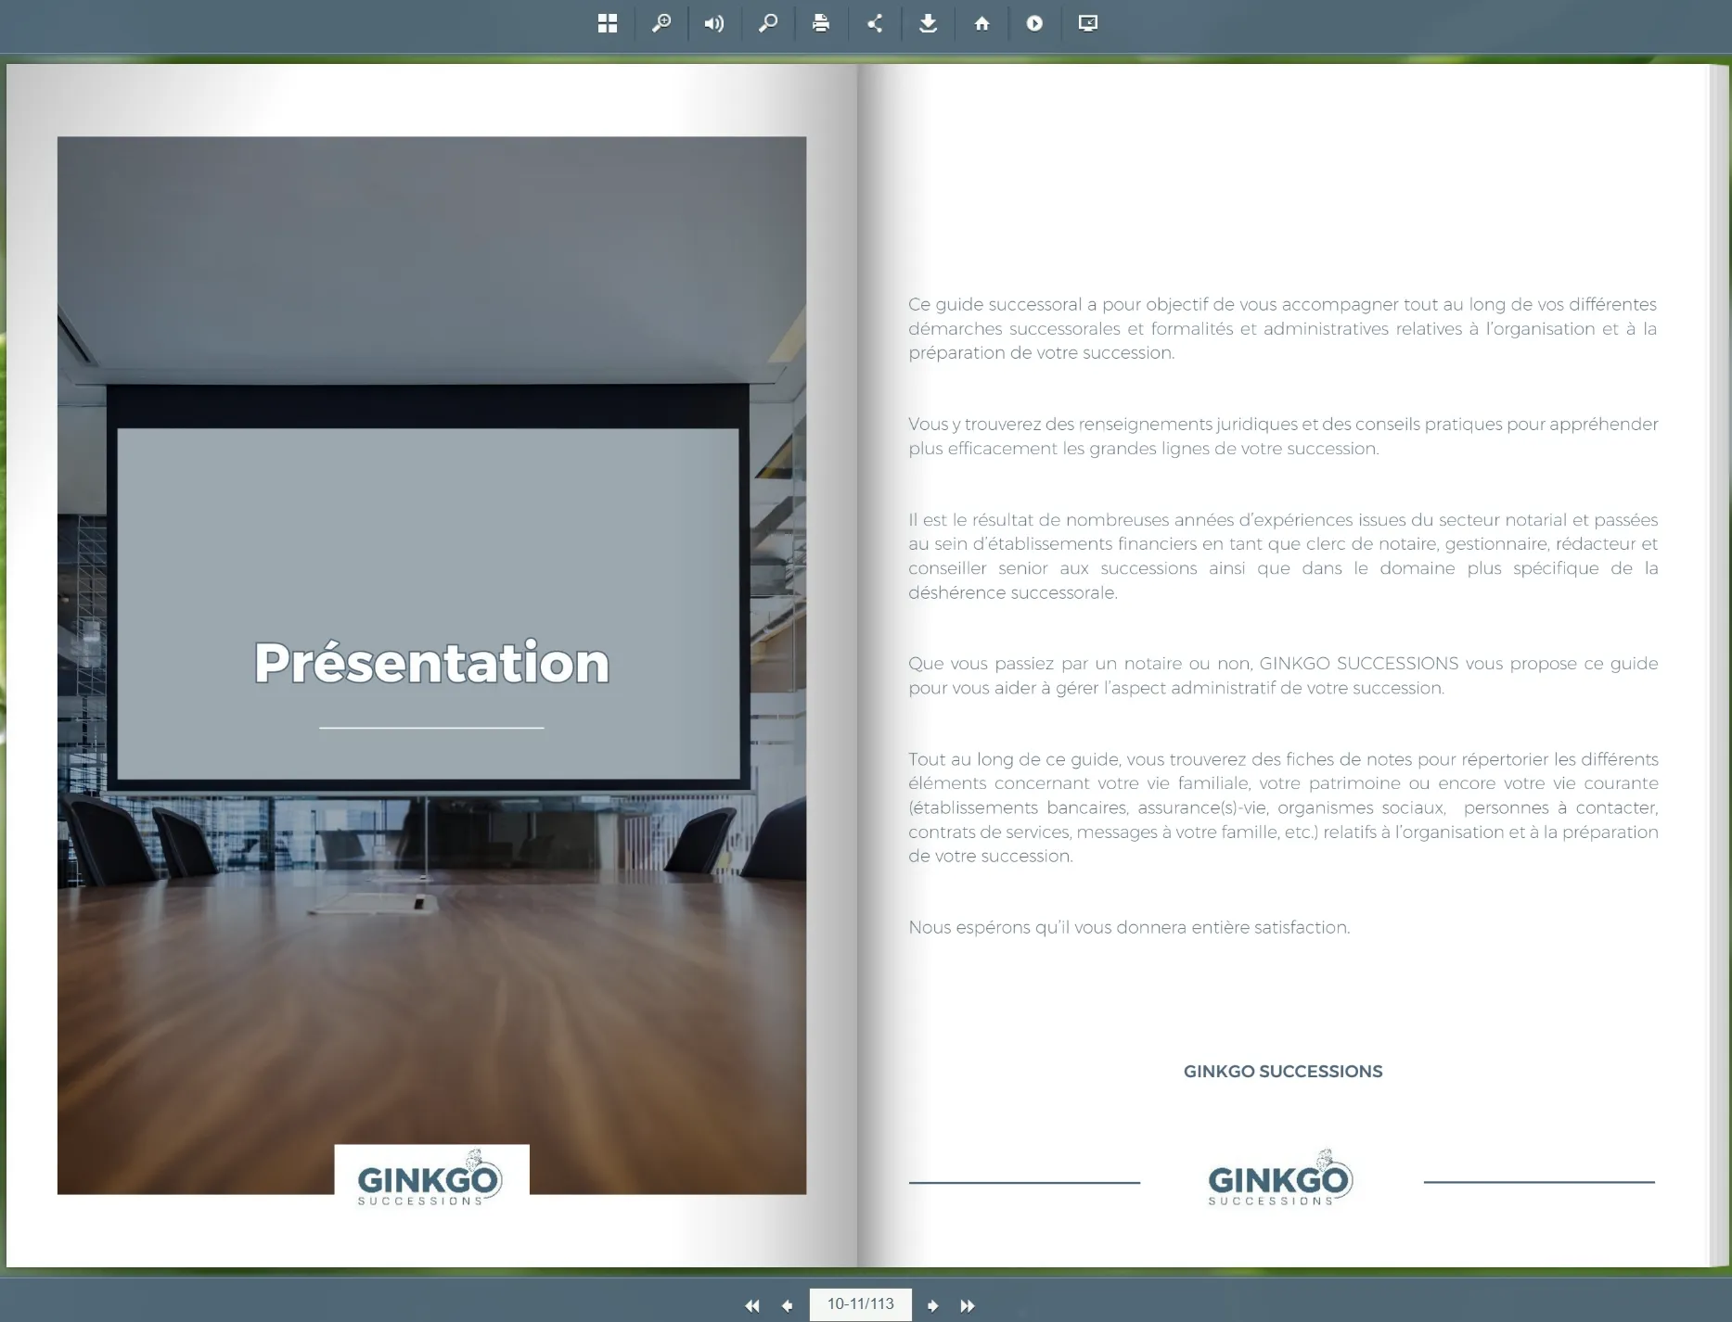Click the page number field 10-11/113
Screen dimensions: 1732x1322
pos(860,1304)
